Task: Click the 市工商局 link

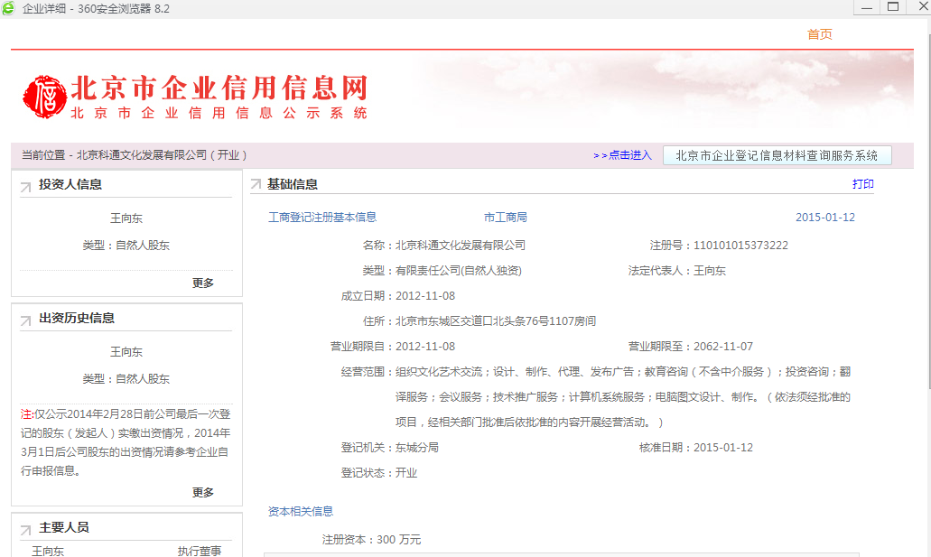Action: pyautogui.click(x=505, y=218)
